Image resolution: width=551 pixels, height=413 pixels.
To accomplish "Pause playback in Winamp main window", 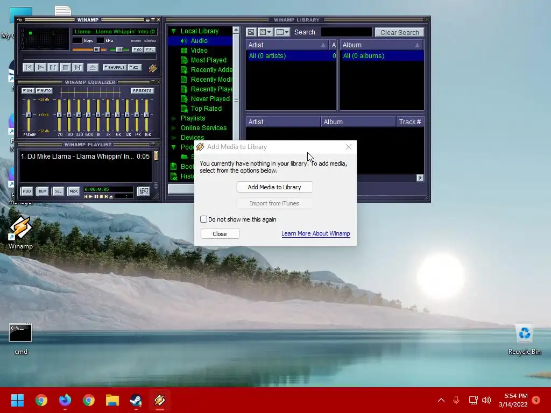I will click(53, 67).
